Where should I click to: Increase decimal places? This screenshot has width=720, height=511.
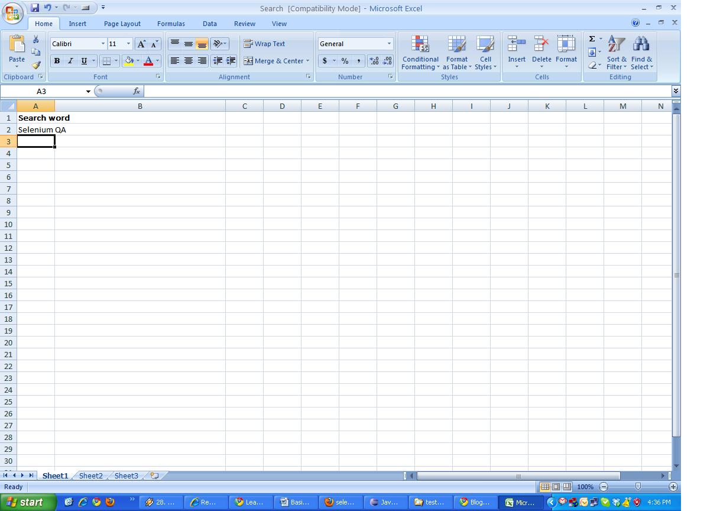[374, 61]
